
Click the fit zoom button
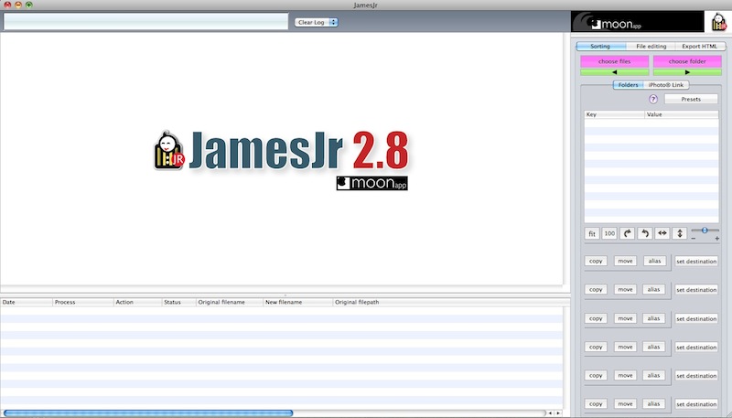(592, 233)
